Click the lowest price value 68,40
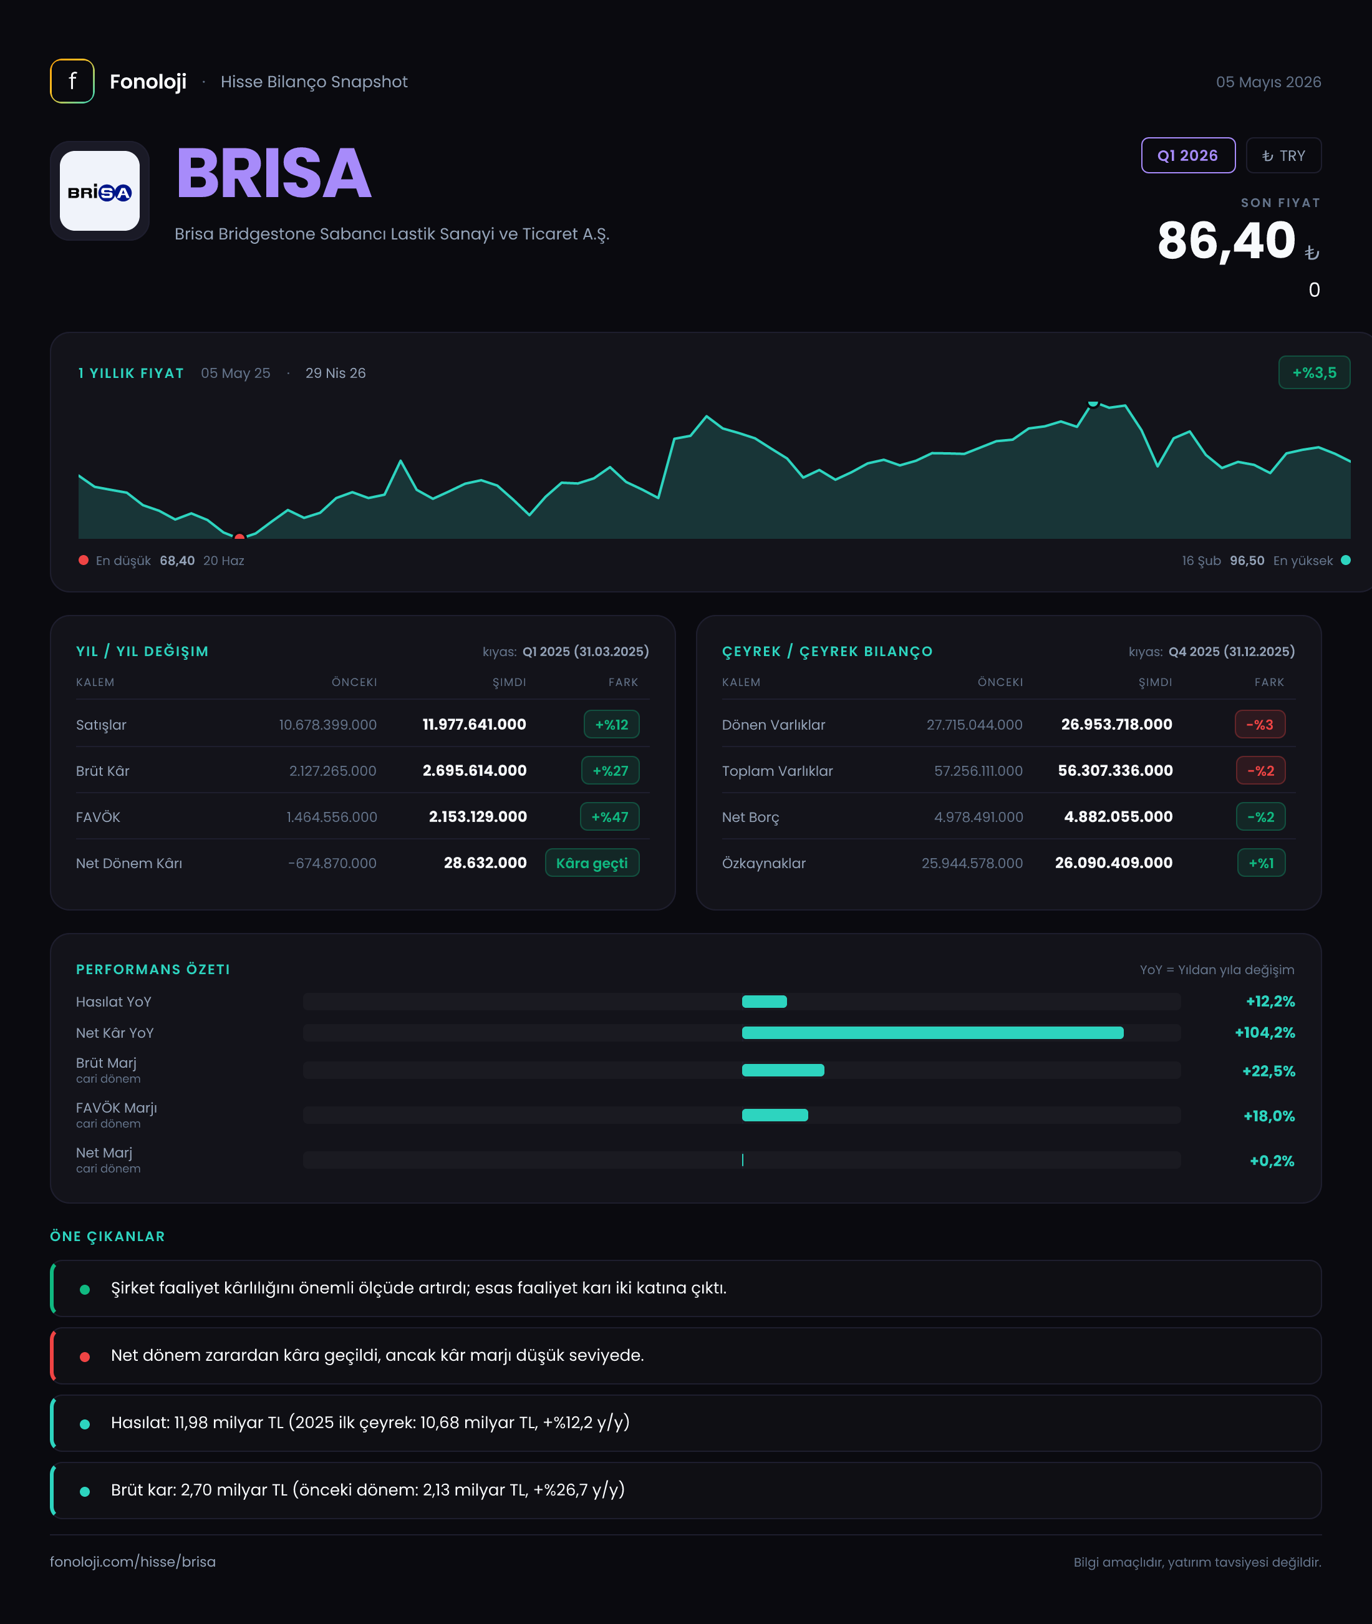This screenshot has height=1624, width=1372. [x=177, y=561]
